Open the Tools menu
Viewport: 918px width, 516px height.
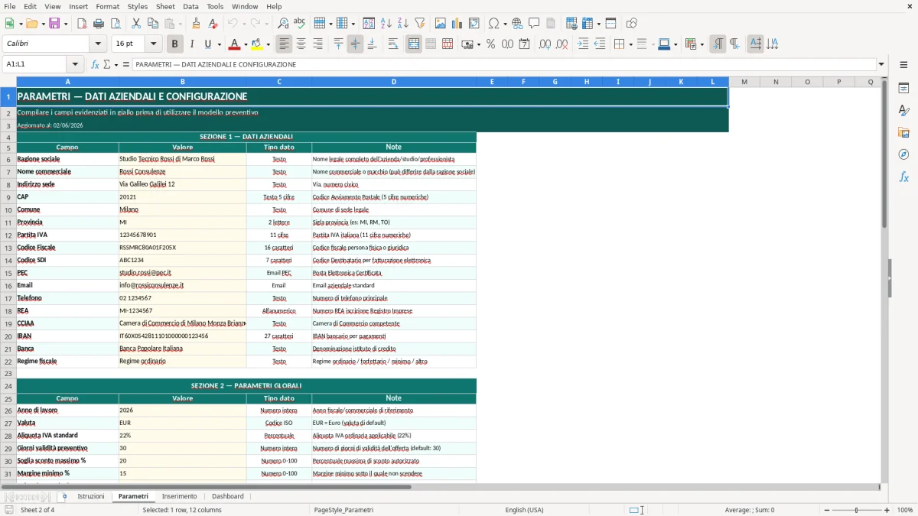215,6
